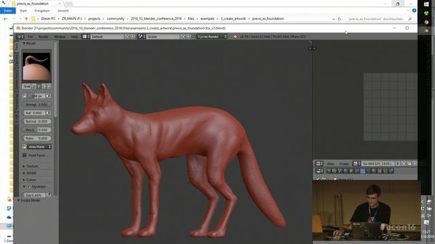Image resolution: width=435 pixels, height=244 pixels.
Task: Click the screen layout browse icon
Action: point(86,37)
